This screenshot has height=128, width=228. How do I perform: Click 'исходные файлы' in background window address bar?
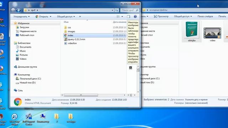158,10
